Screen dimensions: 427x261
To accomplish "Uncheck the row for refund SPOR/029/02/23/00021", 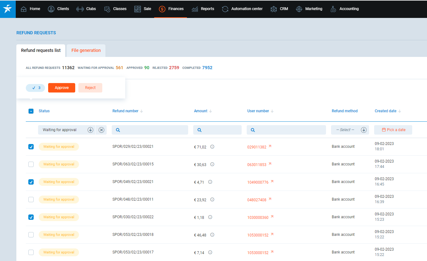I will [x=31, y=147].
